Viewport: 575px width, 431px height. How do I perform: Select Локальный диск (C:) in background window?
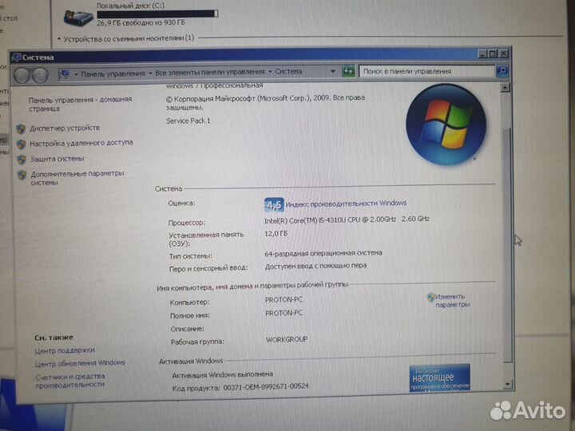(x=130, y=6)
